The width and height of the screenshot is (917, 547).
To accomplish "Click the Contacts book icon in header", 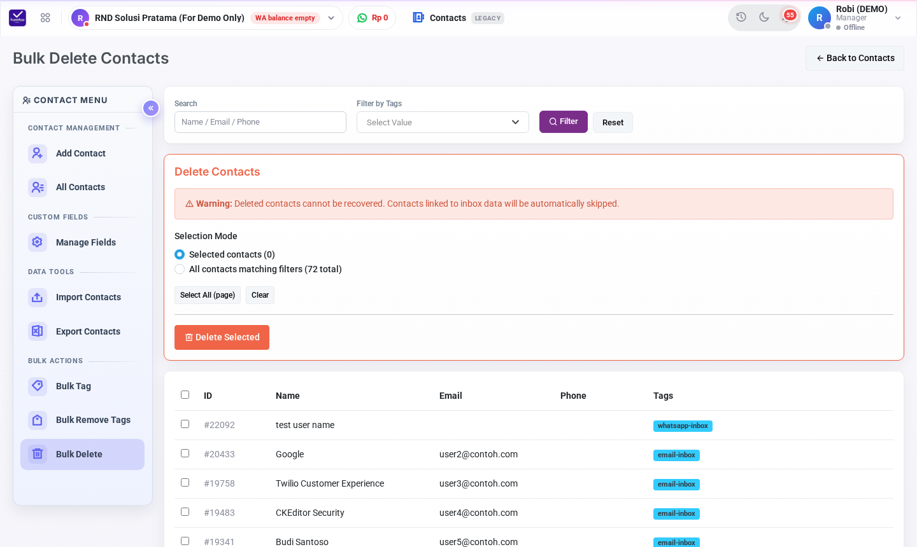I will point(418,18).
